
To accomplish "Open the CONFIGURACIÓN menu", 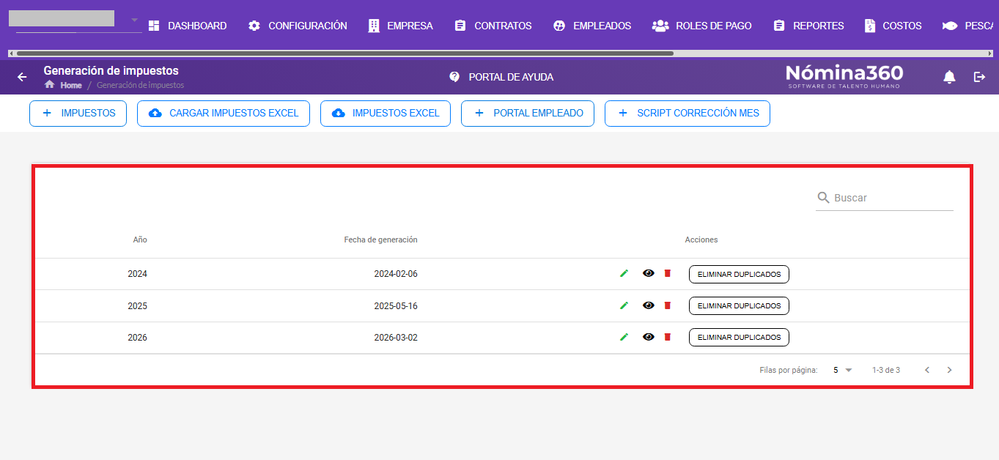I will click(x=298, y=26).
